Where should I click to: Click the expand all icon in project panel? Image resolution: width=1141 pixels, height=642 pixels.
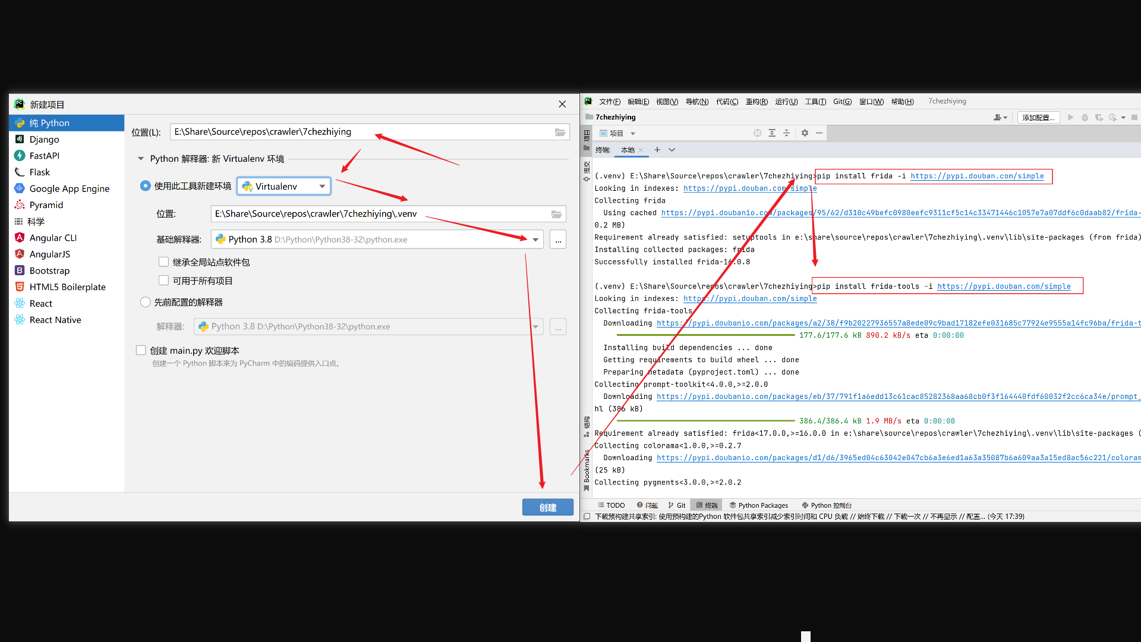(772, 133)
